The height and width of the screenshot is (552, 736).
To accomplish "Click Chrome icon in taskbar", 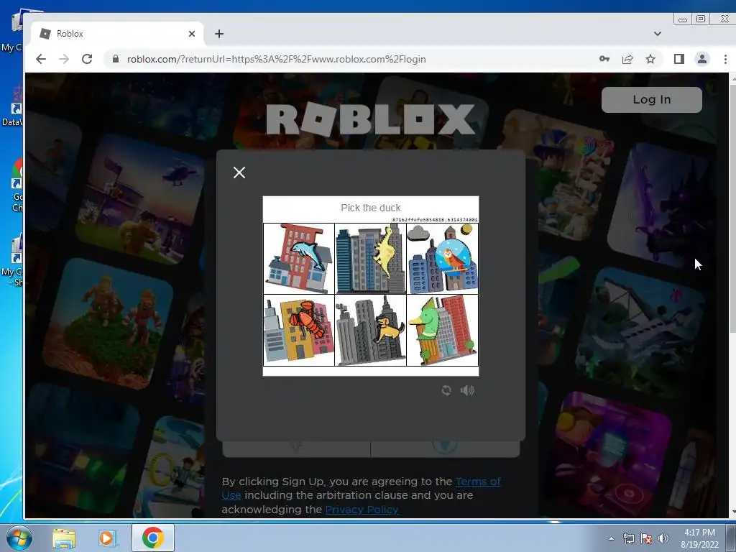I will click(152, 538).
